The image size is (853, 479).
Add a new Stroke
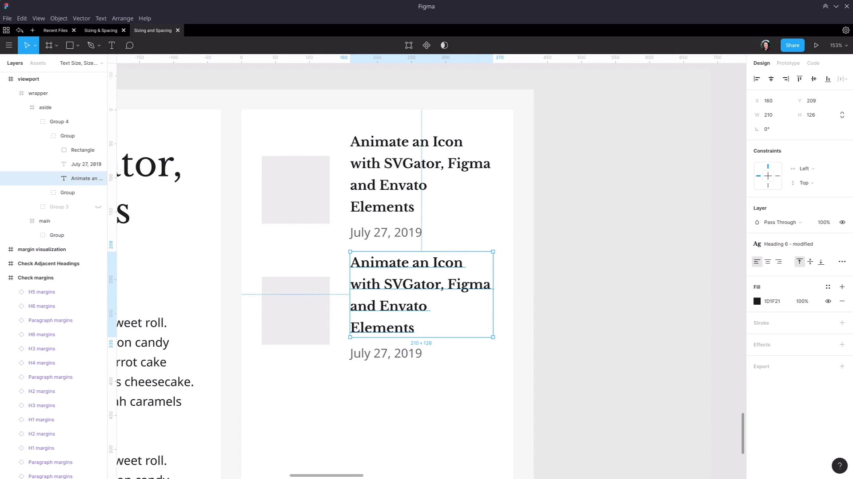[x=842, y=322]
